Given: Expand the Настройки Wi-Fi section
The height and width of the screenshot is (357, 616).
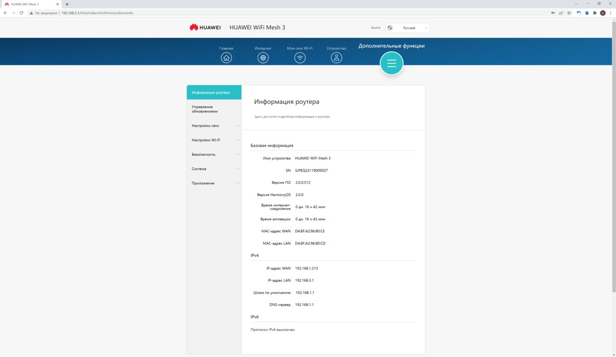Looking at the screenshot, I should (214, 140).
